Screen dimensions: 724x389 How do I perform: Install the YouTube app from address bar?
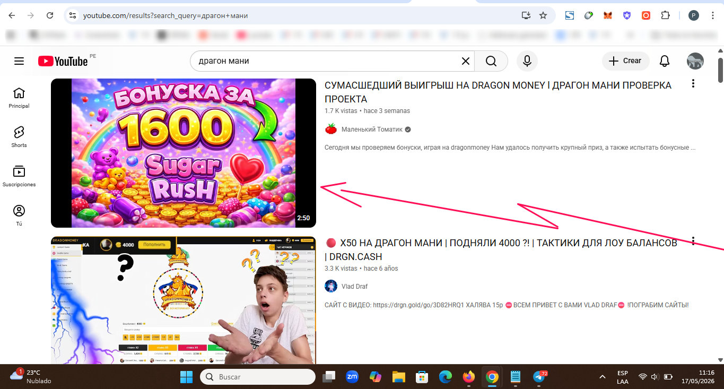[x=526, y=15]
